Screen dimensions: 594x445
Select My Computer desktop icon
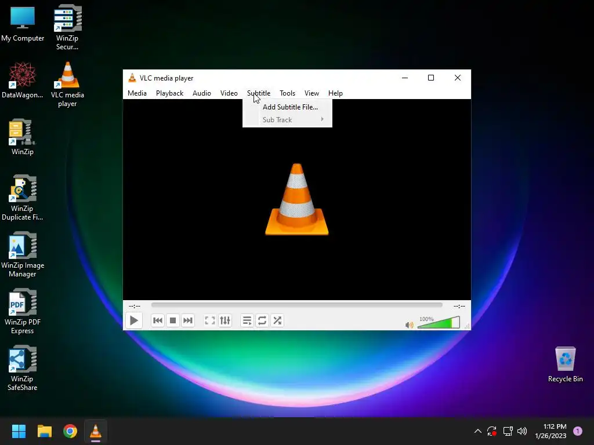coord(23,23)
